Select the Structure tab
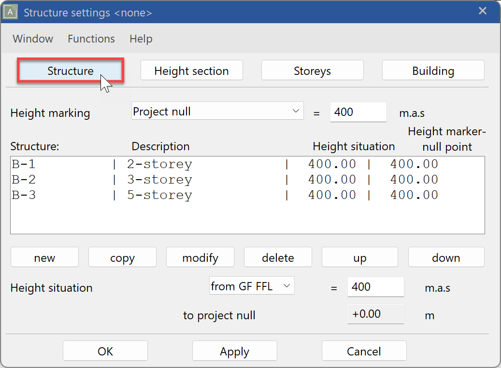Screen dimensions: 501x368 pyautogui.click(x=70, y=70)
